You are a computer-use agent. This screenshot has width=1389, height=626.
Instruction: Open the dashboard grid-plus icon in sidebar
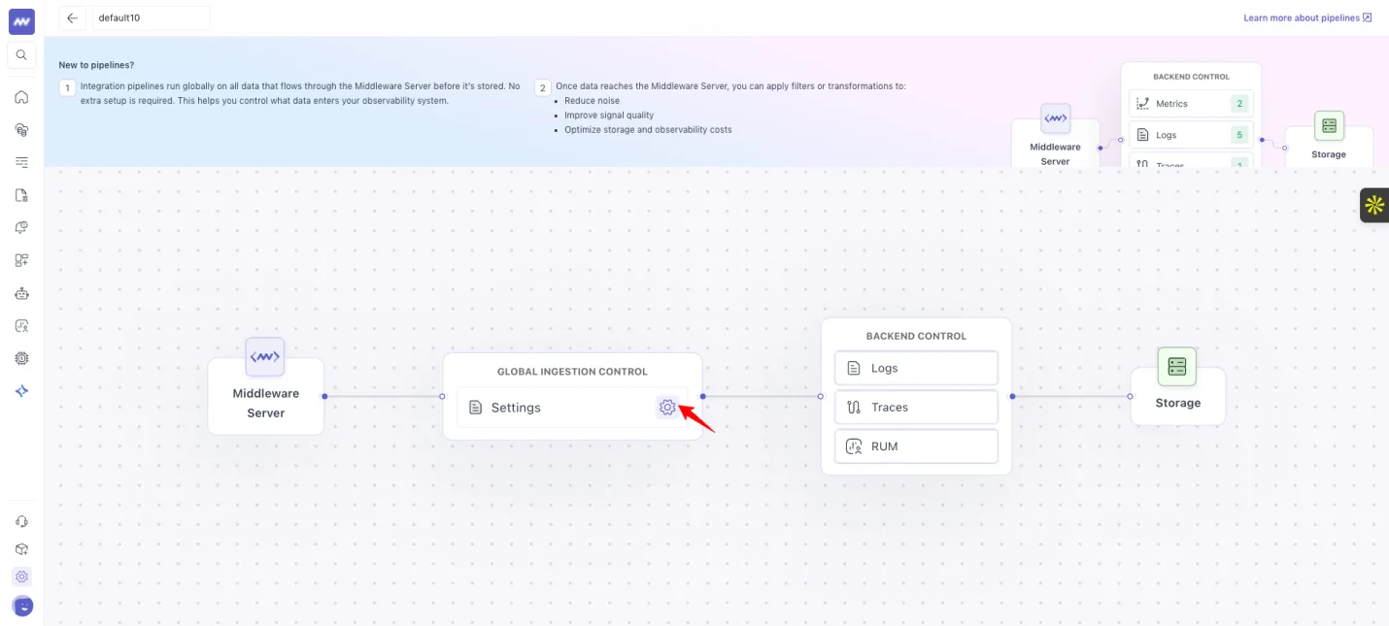click(x=21, y=260)
